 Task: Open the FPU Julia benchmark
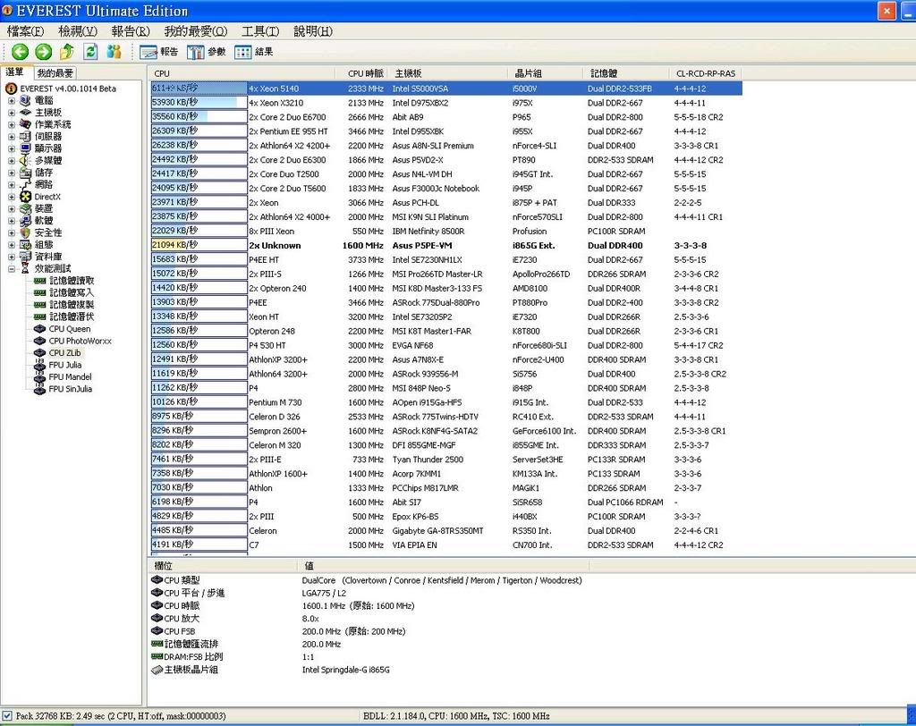[x=64, y=365]
